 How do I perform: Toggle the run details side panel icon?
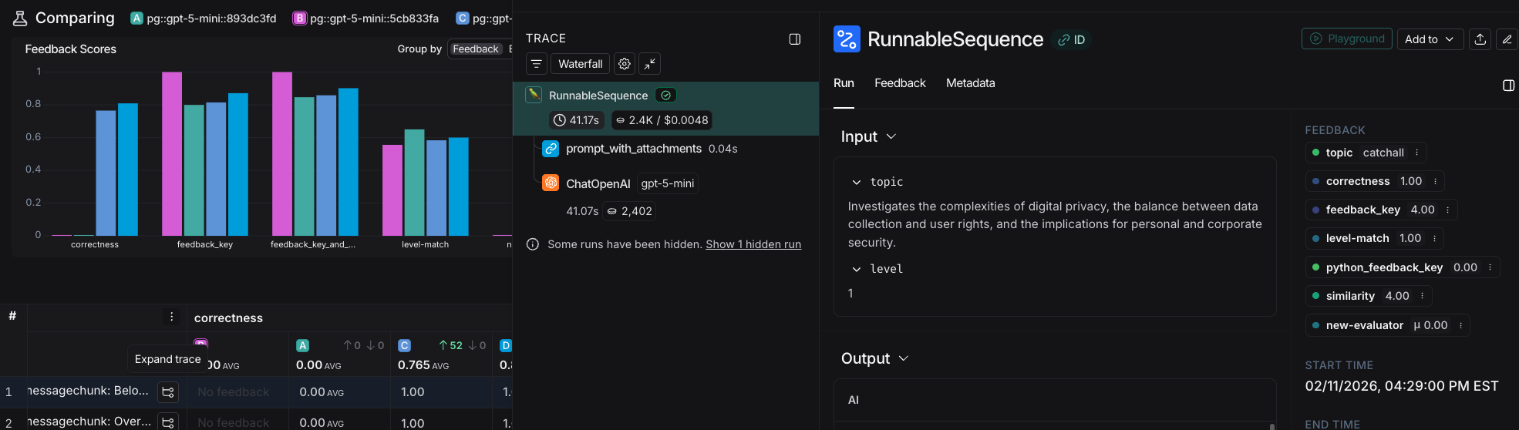pyautogui.click(x=1509, y=86)
